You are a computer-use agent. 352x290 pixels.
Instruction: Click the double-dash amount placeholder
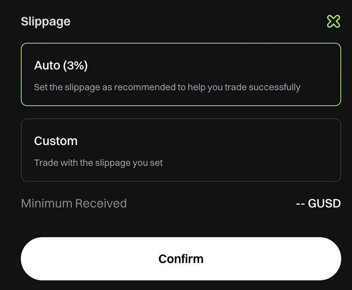coord(300,203)
